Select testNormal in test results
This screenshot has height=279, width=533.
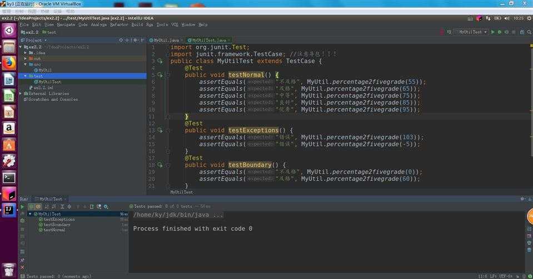pyautogui.click(x=52, y=230)
